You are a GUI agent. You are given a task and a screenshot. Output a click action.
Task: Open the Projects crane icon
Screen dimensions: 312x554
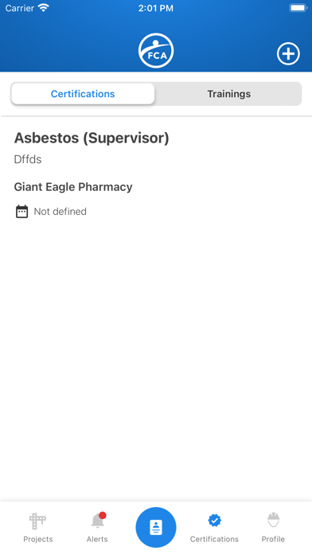click(37, 521)
